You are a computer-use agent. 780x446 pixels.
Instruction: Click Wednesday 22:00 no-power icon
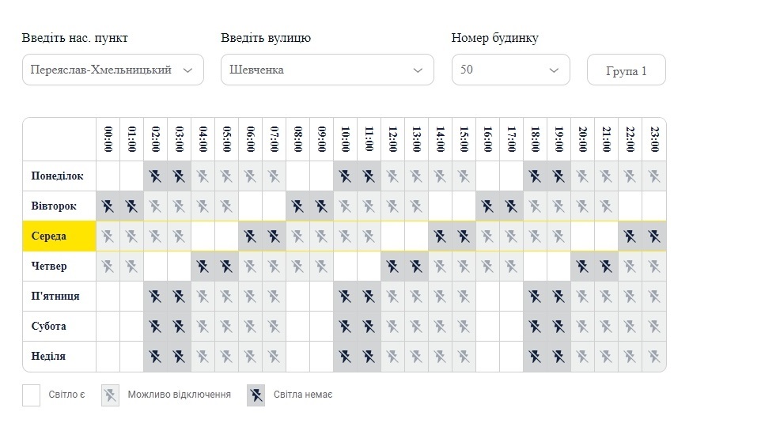click(630, 236)
